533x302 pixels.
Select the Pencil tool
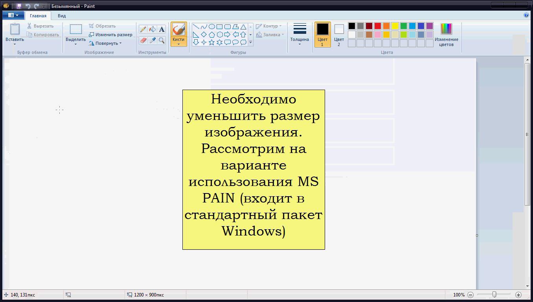click(143, 29)
